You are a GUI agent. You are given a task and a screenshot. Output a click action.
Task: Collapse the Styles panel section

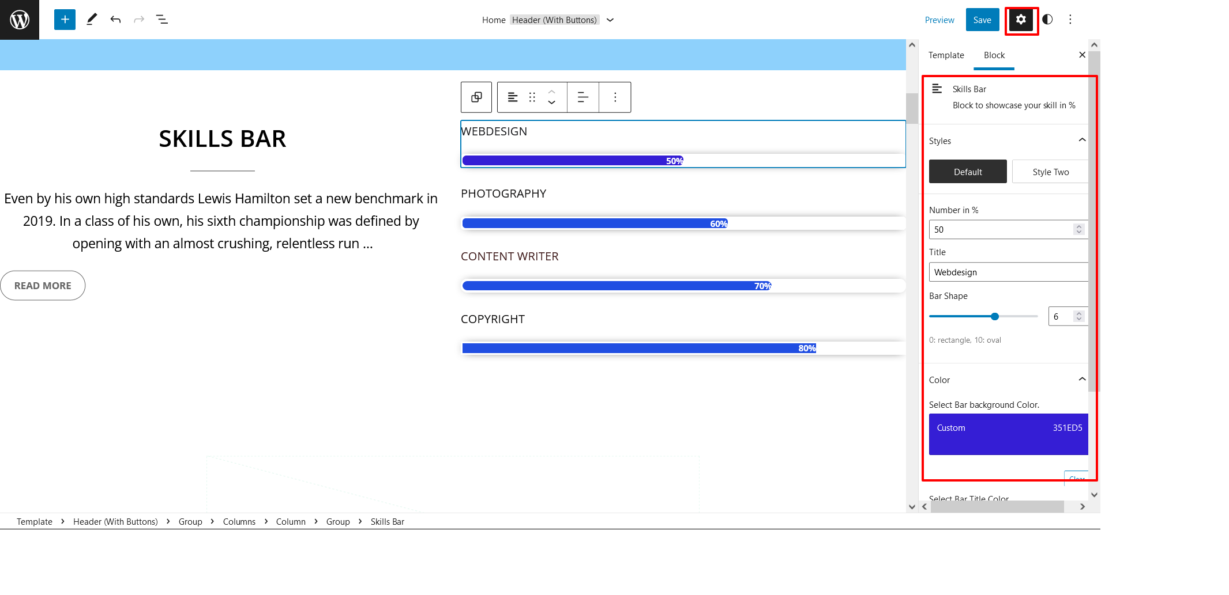[x=1082, y=140]
